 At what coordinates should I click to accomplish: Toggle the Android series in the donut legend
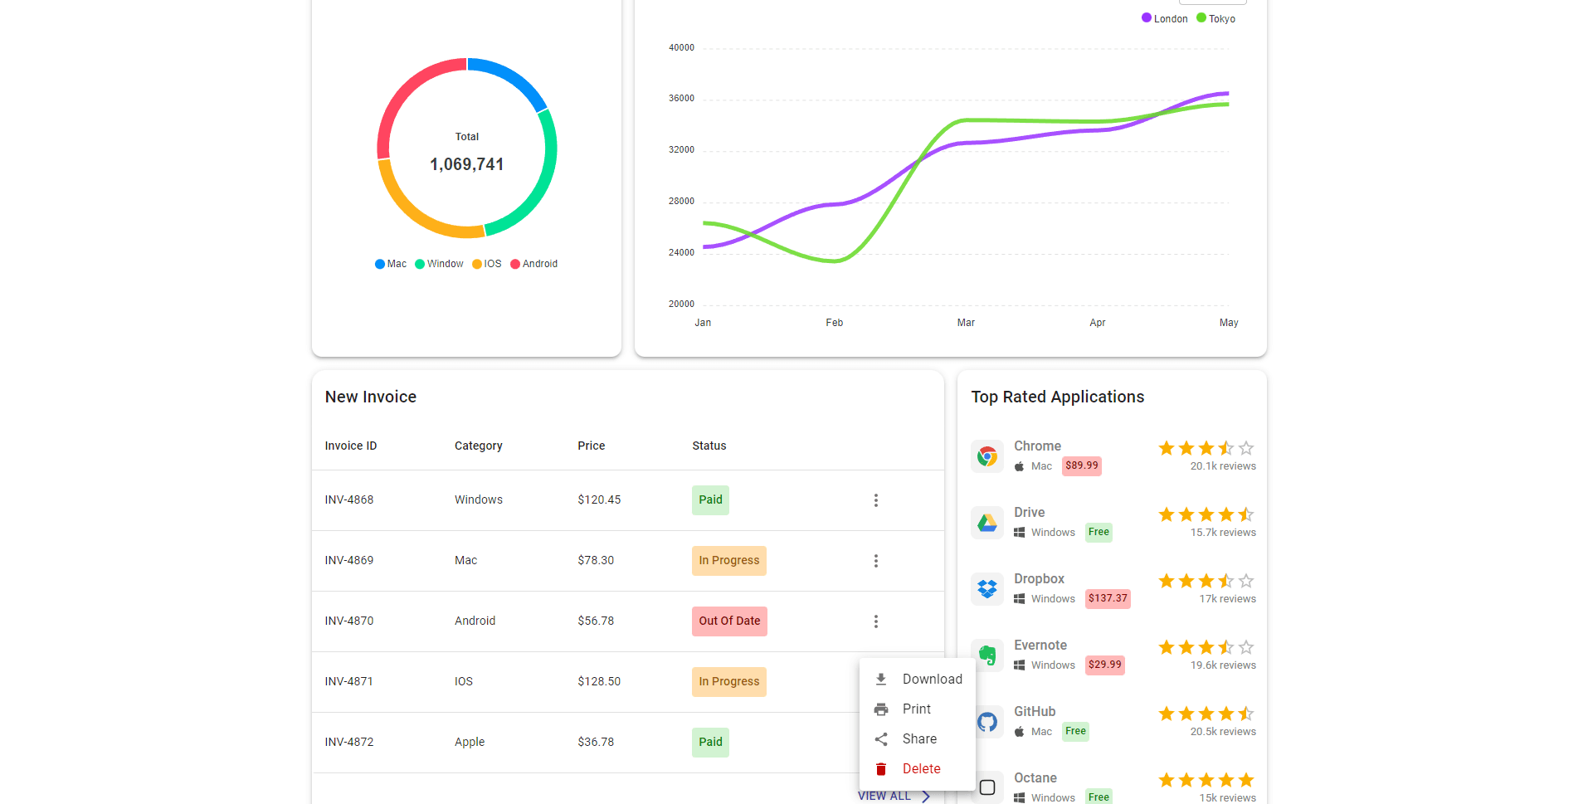(x=534, y=264)
